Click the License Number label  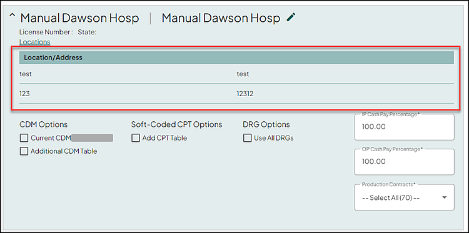click(x=46, y=32)
